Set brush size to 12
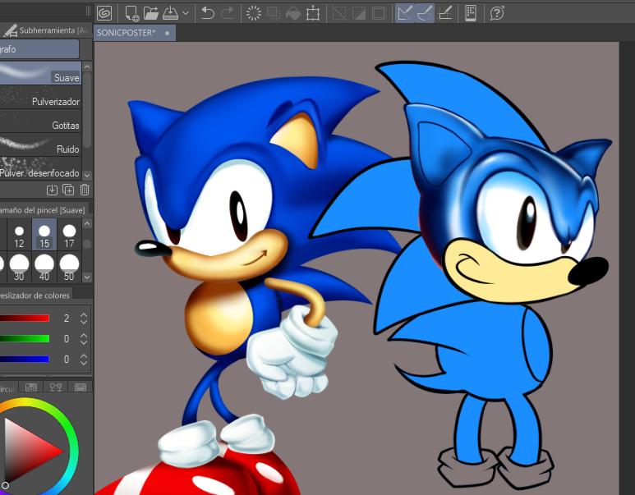This screenshot has width=635, height=495. [x=19, y=236]
